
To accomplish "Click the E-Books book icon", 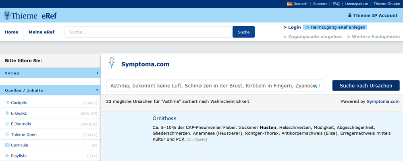I will (7, 113).
